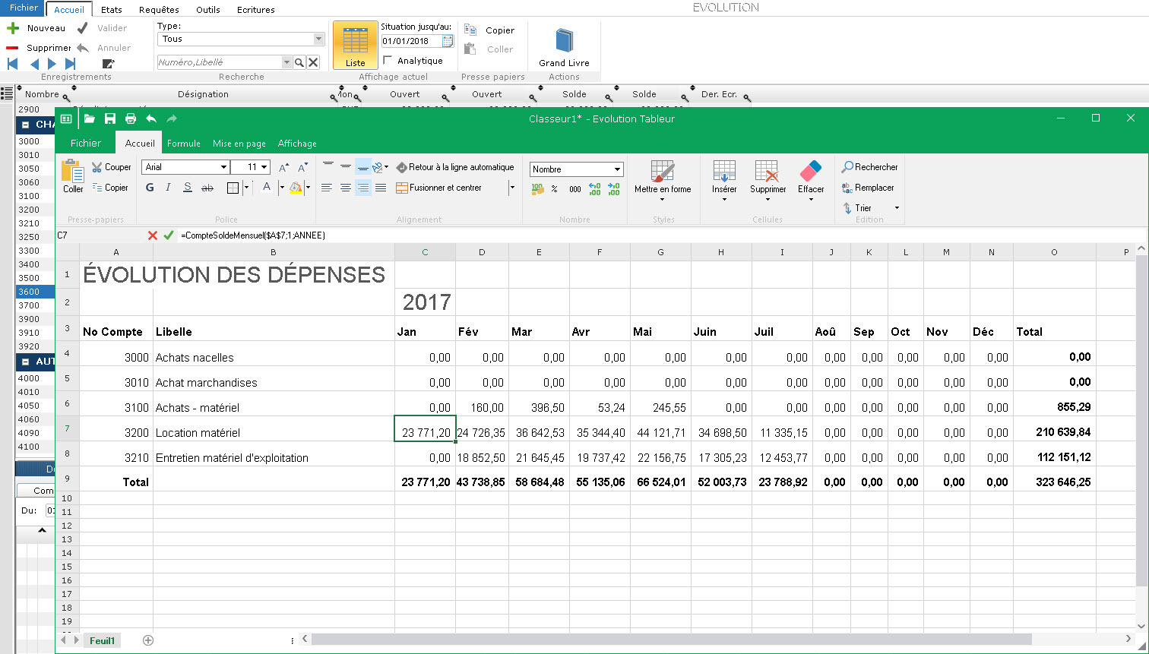The width and height of the screenshot is (1149, 654).
Task: Cancel formula with red X
Action: click(x=153, y=235)
